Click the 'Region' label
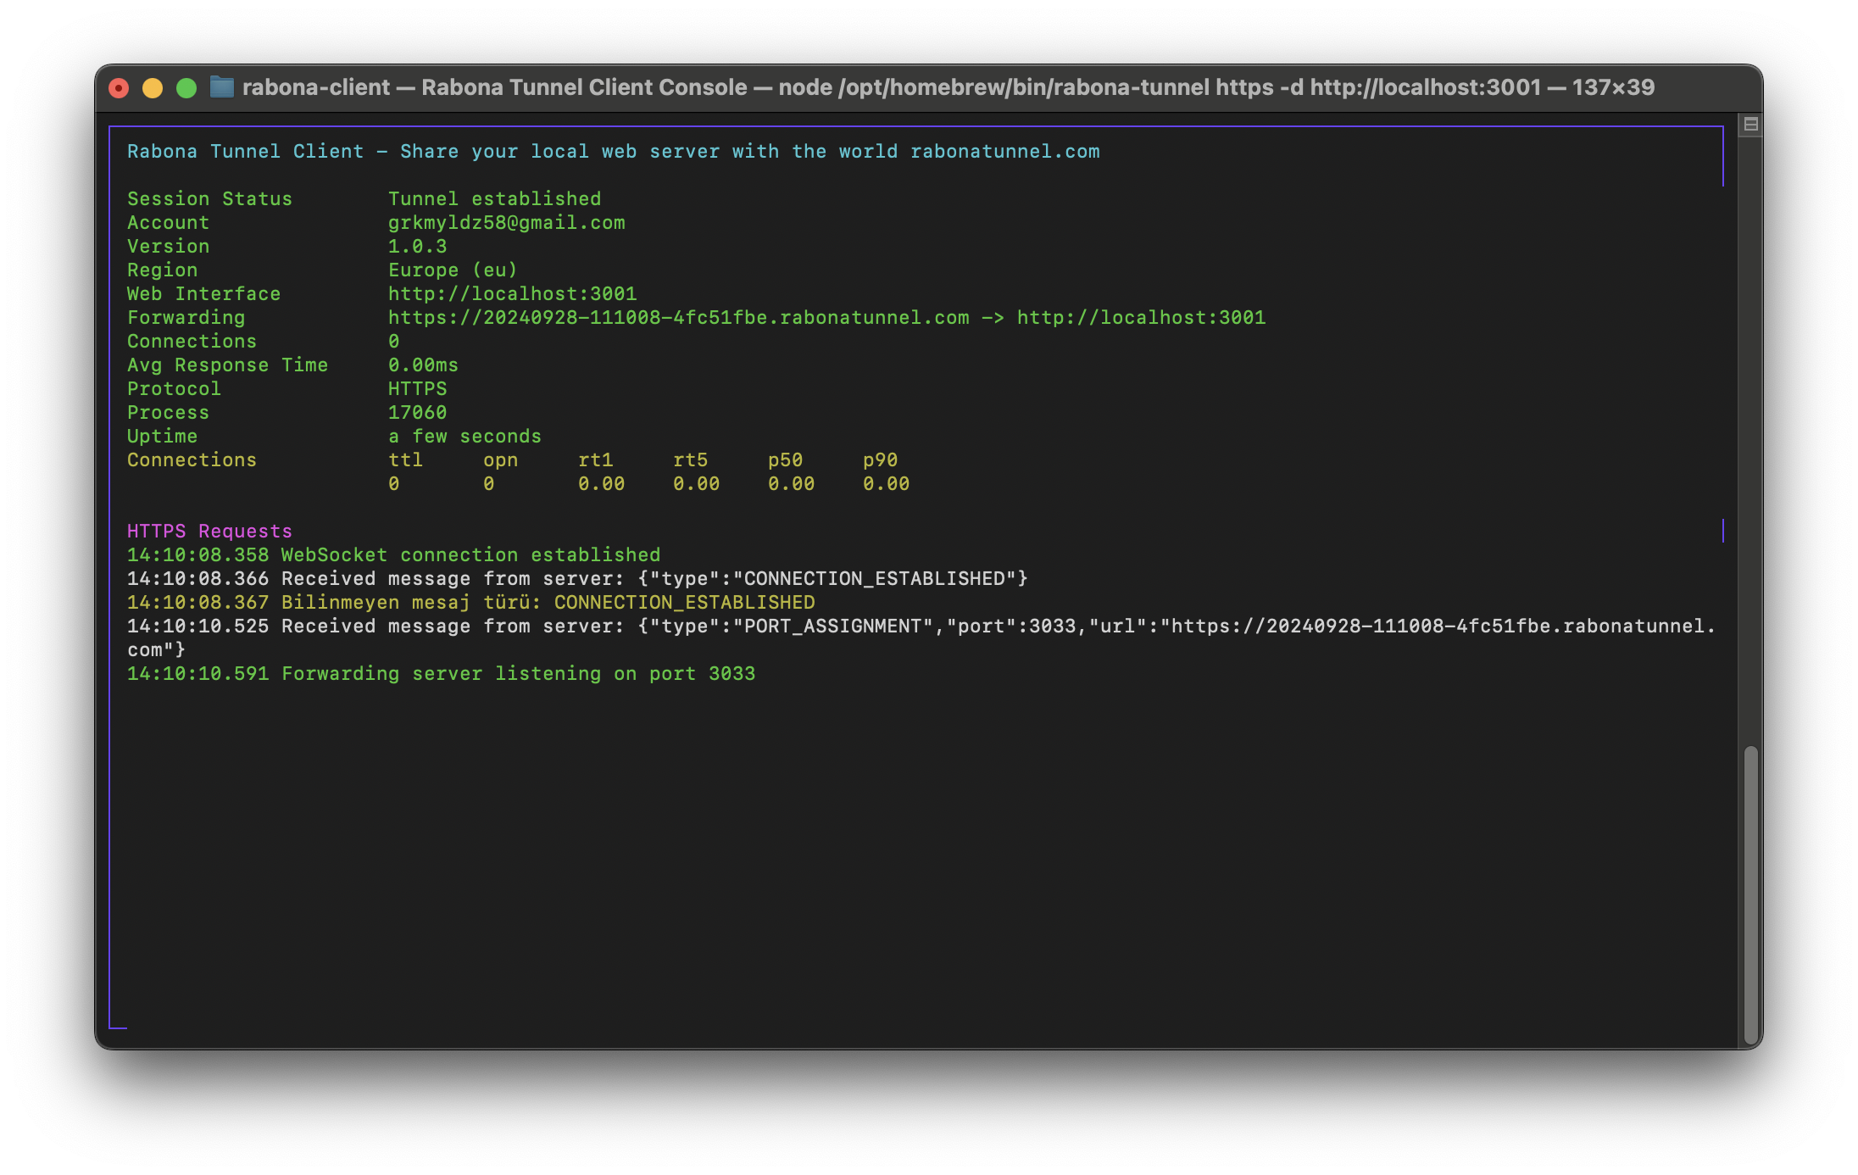1858x1175 pixels. coord(162,270)
